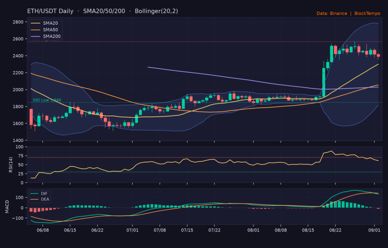Click the 2800 price axis label
The width and height of the screenshot is (388, 248).
coord(18,22)
